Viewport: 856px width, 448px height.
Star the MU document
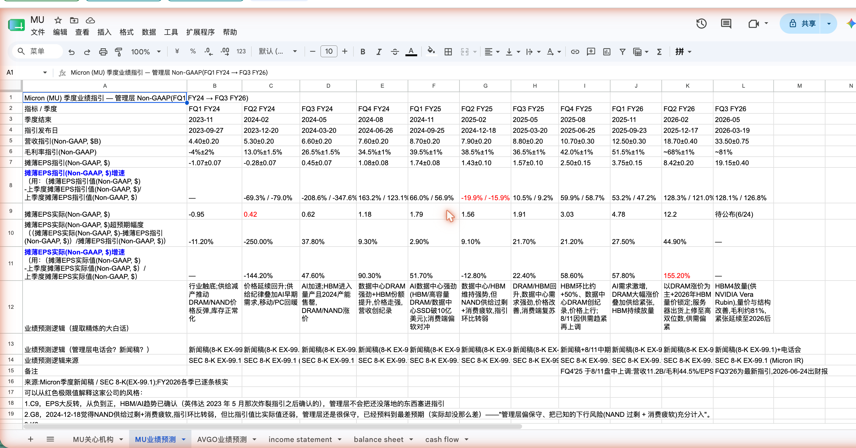[58, 20]
